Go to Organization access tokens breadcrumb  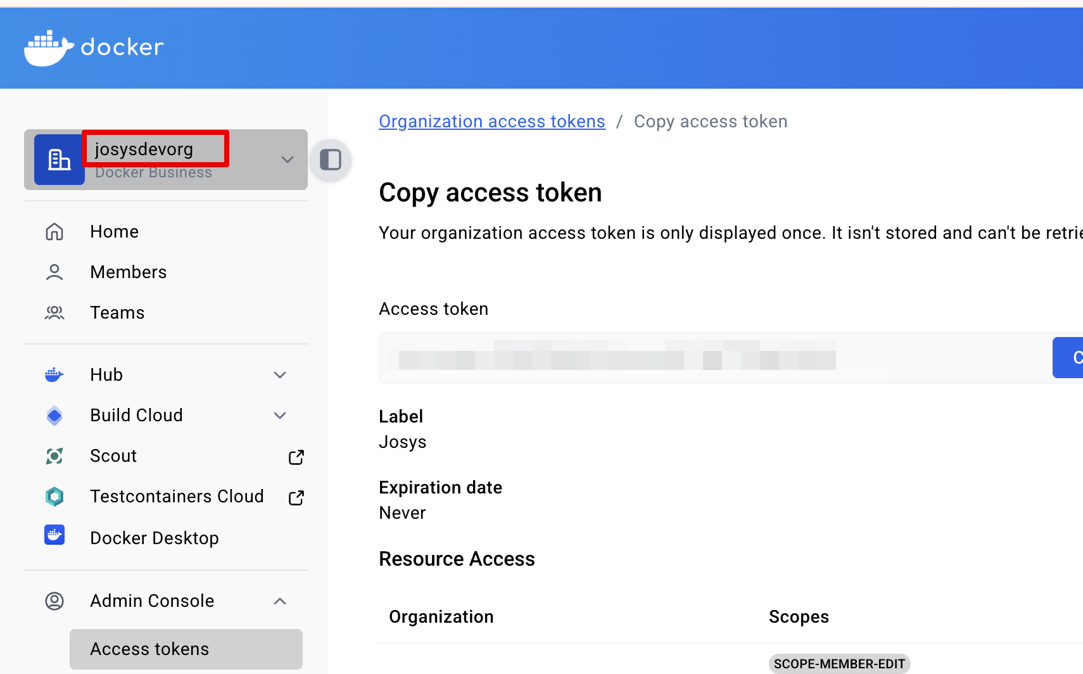491,122
